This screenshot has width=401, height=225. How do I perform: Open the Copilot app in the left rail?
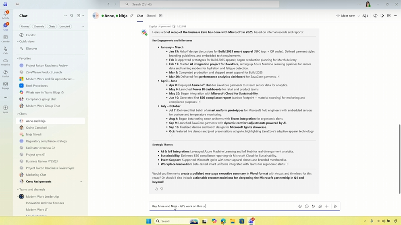tap(5, 74)
